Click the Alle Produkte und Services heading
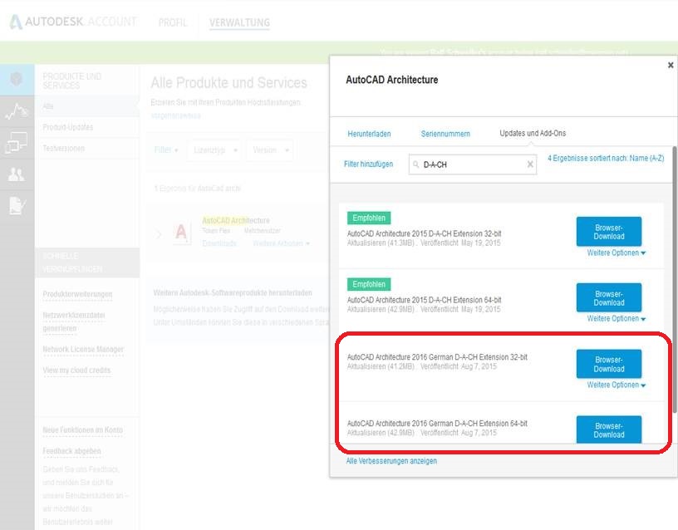This screenshot has height=530, width=678. [x=228, y=82]
